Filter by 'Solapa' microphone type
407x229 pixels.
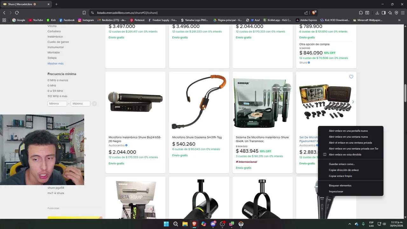[x=52, y=58]
